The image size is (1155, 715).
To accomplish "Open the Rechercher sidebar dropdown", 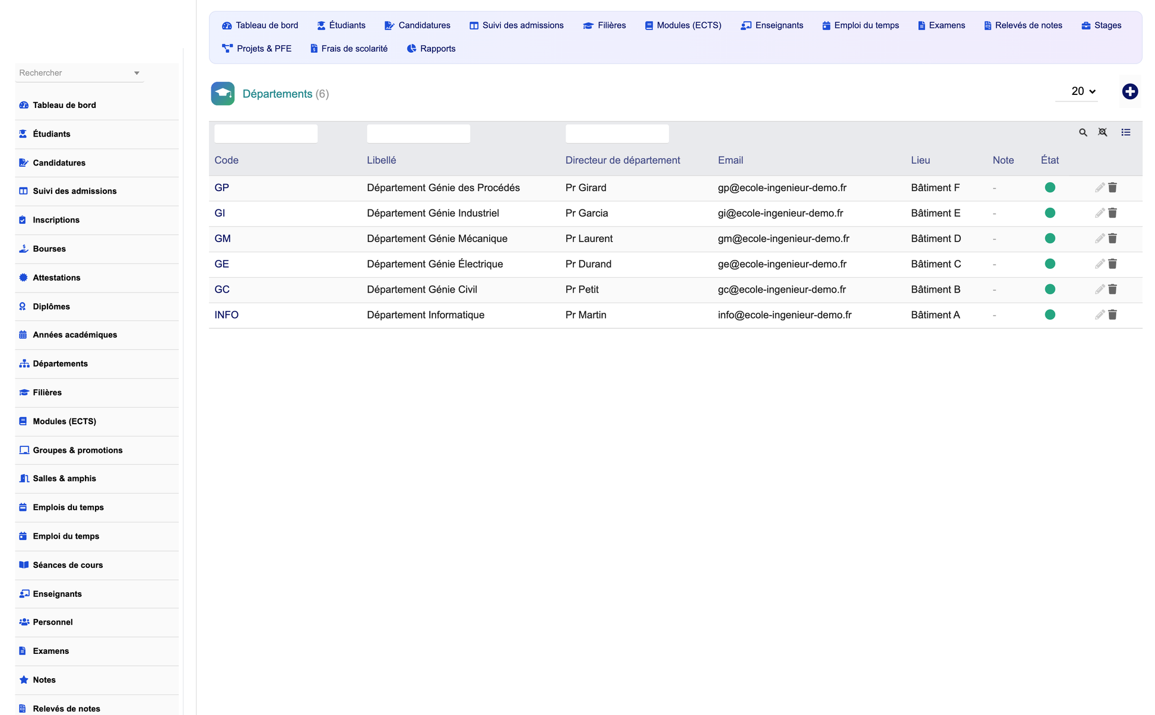I will tap(80, 73).
